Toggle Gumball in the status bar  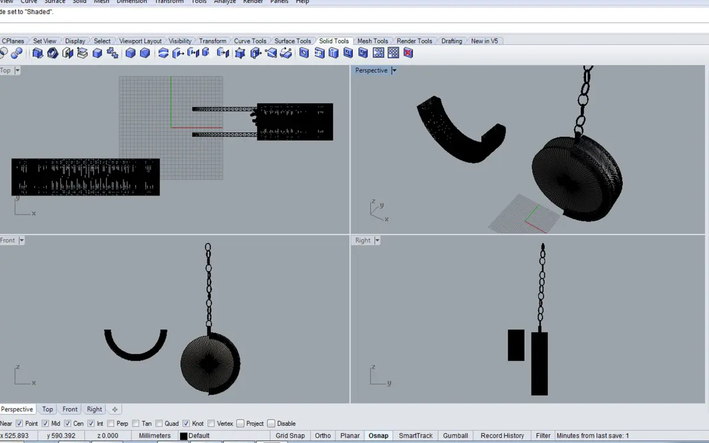coord(456,436)
